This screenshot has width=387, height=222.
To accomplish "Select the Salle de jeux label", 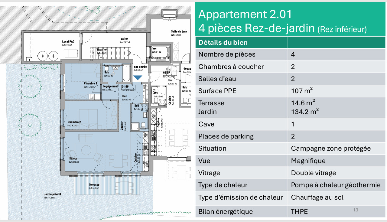I will pyautogui.click(x=179, y=31).
